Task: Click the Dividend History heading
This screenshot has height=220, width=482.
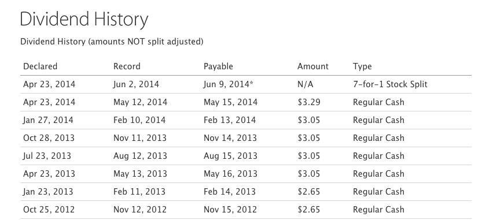Action: (84, 19)
